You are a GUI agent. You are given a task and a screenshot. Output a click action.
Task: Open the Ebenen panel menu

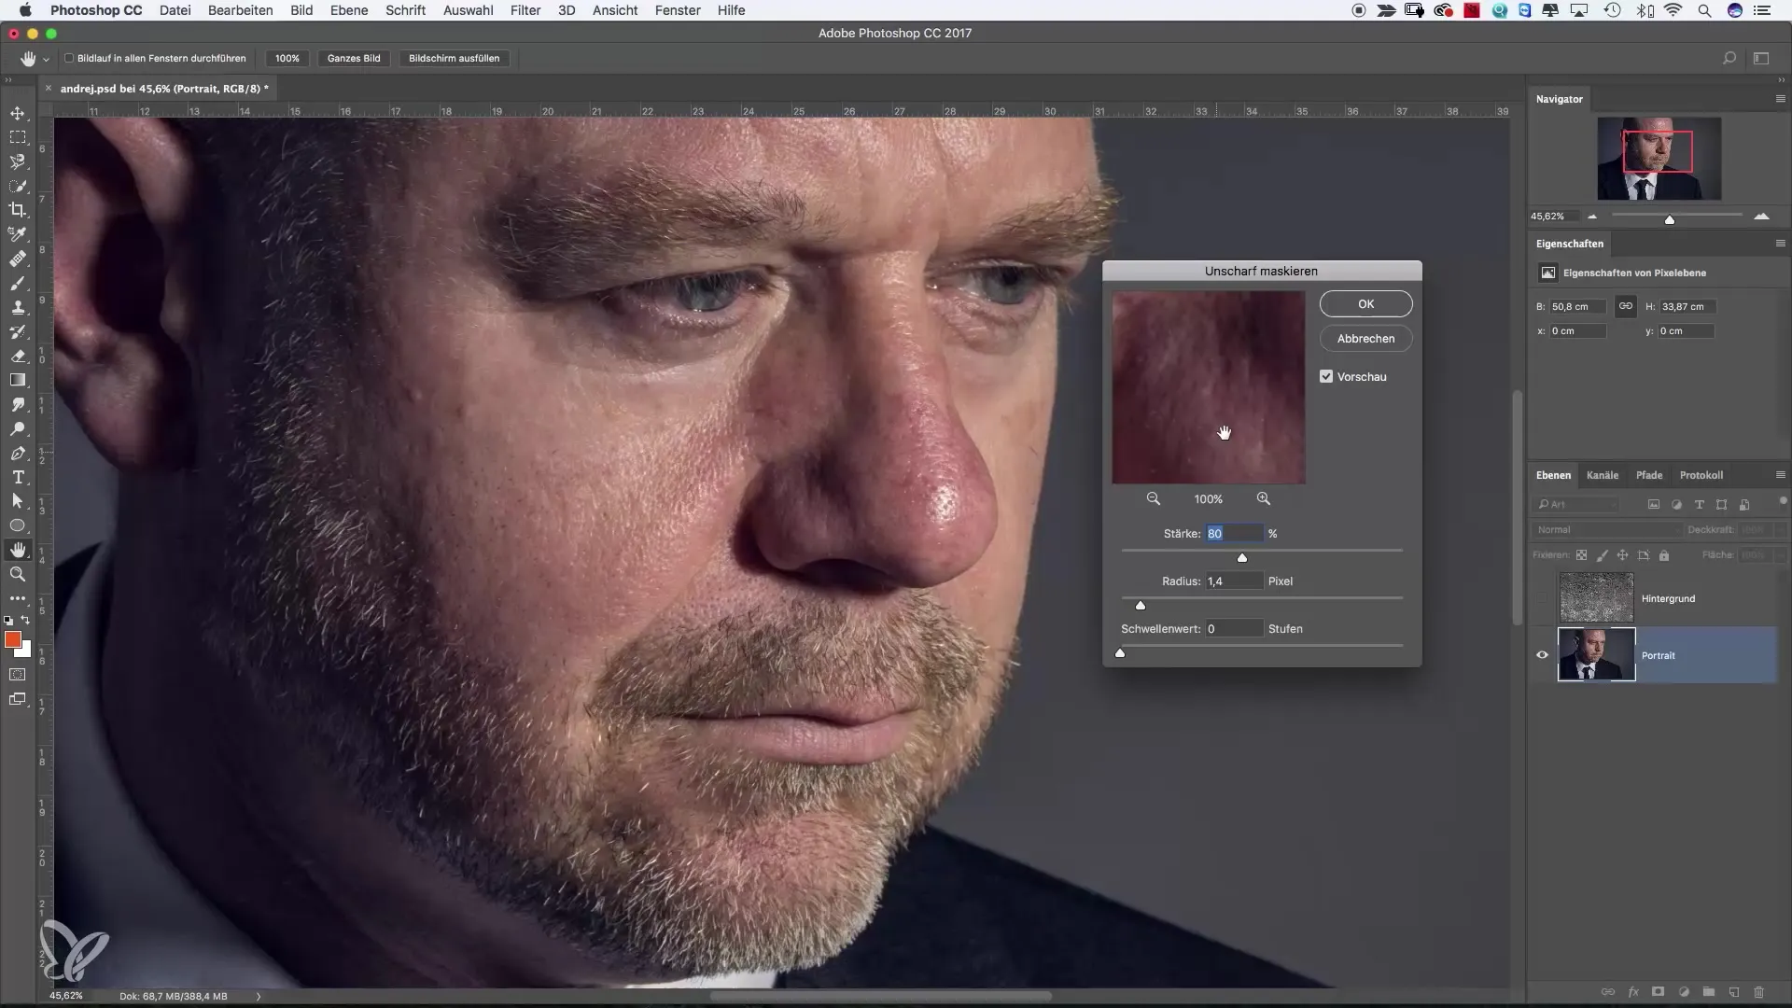[x=1780, y=475]
